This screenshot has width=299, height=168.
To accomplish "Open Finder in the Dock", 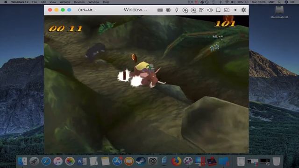I will 22,161.
